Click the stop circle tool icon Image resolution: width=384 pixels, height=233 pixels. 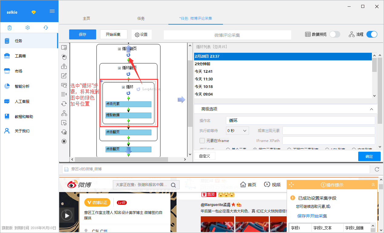(x=64, y=141)
